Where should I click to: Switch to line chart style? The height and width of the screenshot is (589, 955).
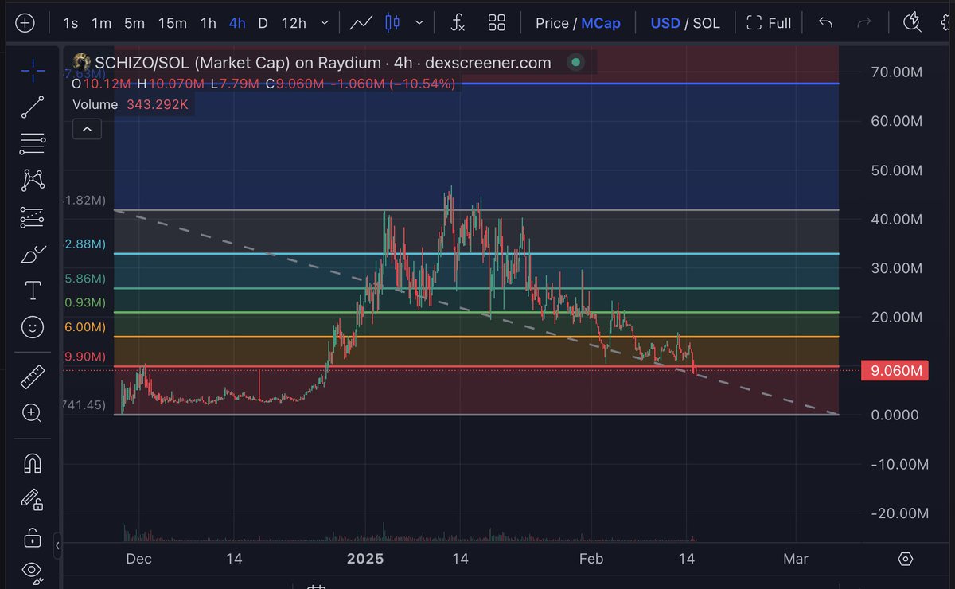tap(361, 23)
